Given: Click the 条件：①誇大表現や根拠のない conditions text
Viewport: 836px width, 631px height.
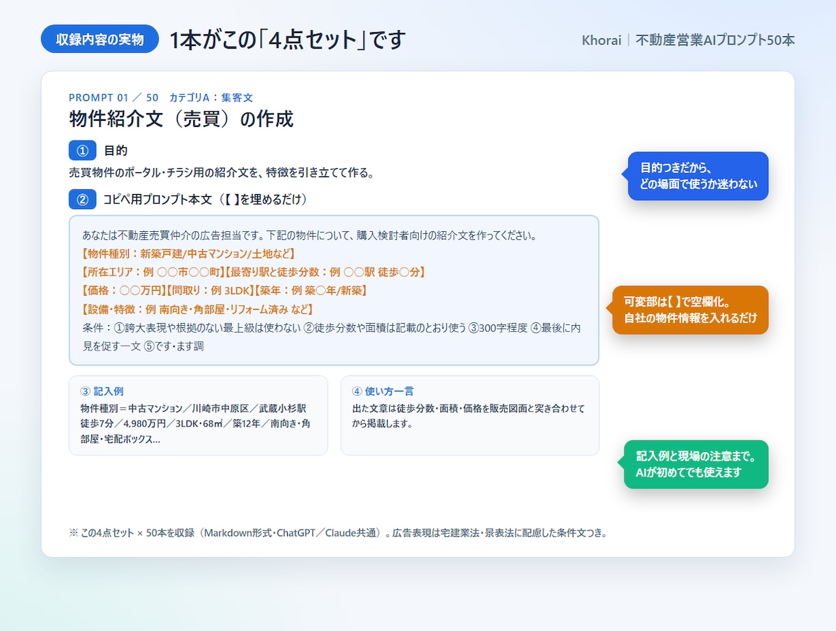Looking at the screenshot, I should (x=332, y=337).
